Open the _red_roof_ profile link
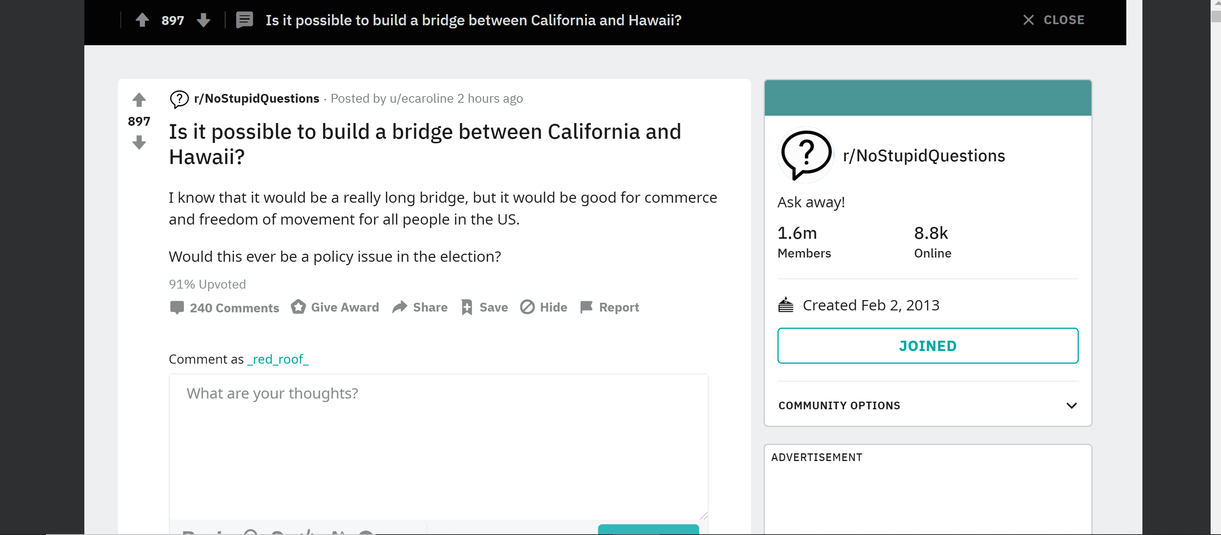This screenshot has height=535, width=1221. (278, 359)
